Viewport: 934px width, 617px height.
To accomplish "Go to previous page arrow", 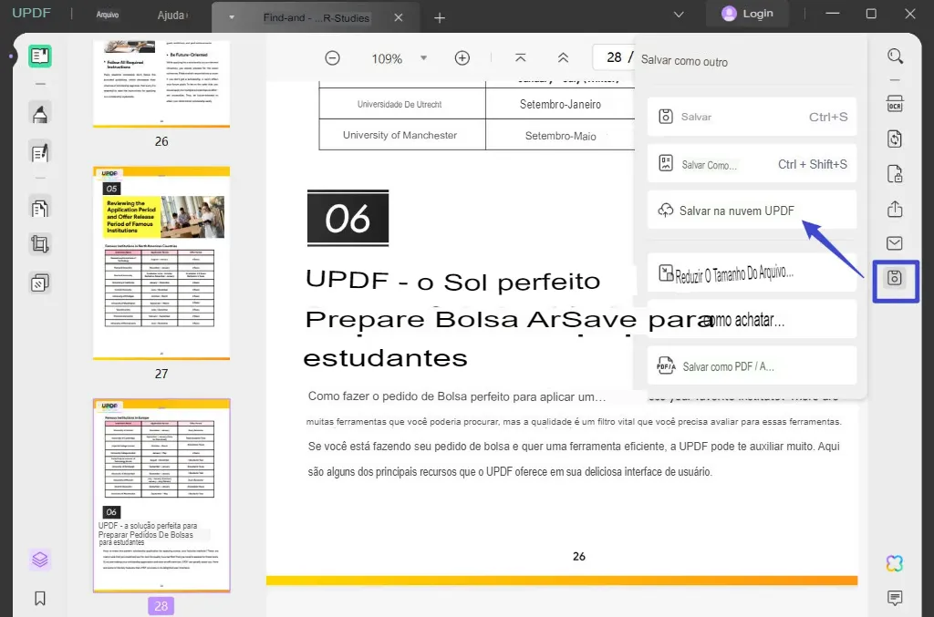I will pos(563,57).
